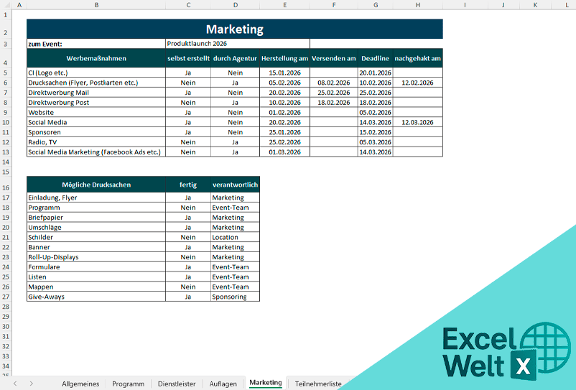The image size is (576, 390).
Task: Select the Sponsoring cell for Give-Aways
Action: click(x=234, y=297)
